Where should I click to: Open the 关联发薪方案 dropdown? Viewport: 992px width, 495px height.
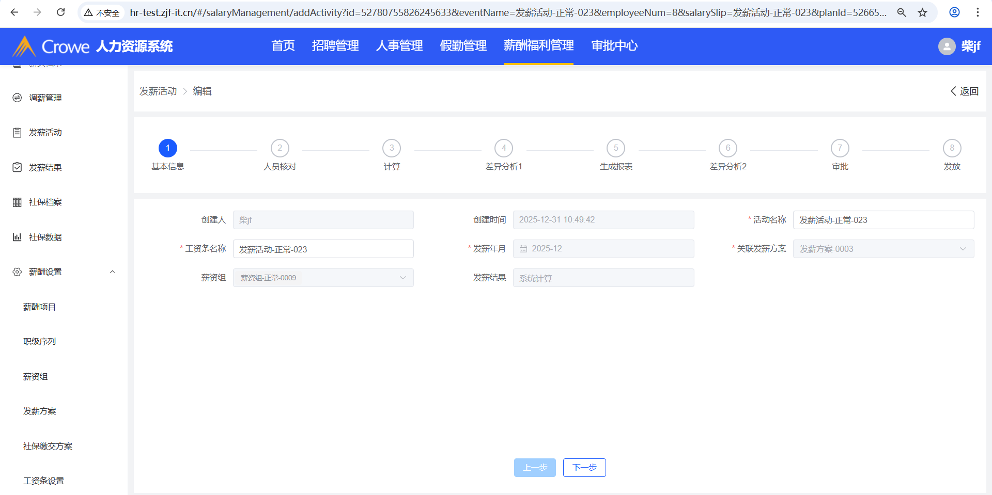tap(883, 249)
